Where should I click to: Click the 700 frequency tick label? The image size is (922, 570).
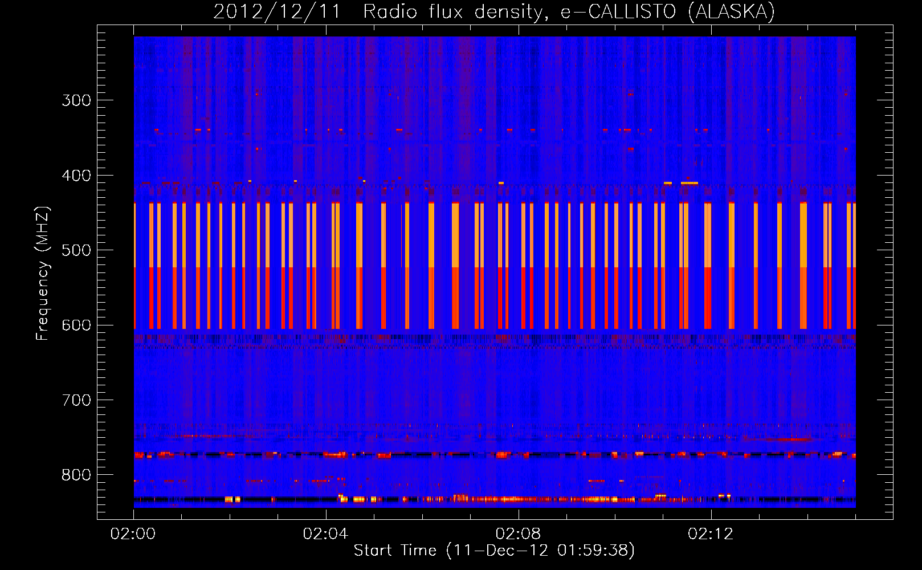[x=76, y=400]
